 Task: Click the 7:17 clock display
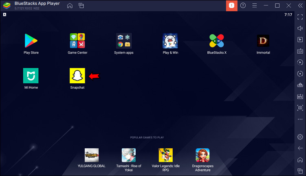(288, 15)
